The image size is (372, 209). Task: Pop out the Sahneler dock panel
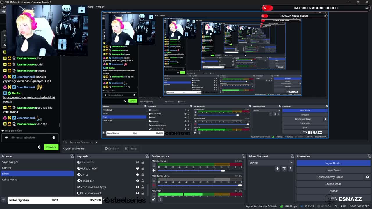coord(72,156)
